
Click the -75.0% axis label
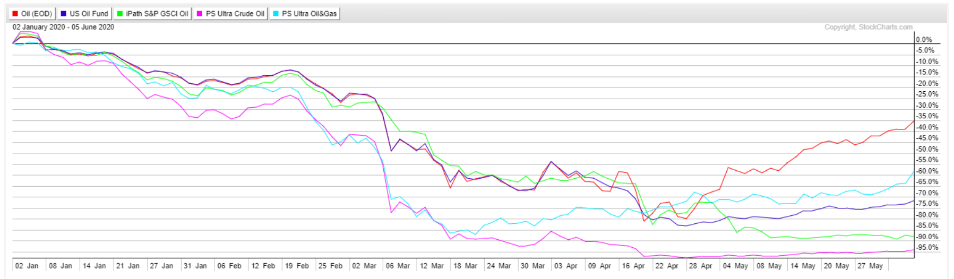pos(927,204)
